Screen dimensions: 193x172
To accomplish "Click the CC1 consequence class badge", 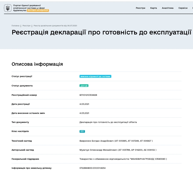I will coord(82,131).
